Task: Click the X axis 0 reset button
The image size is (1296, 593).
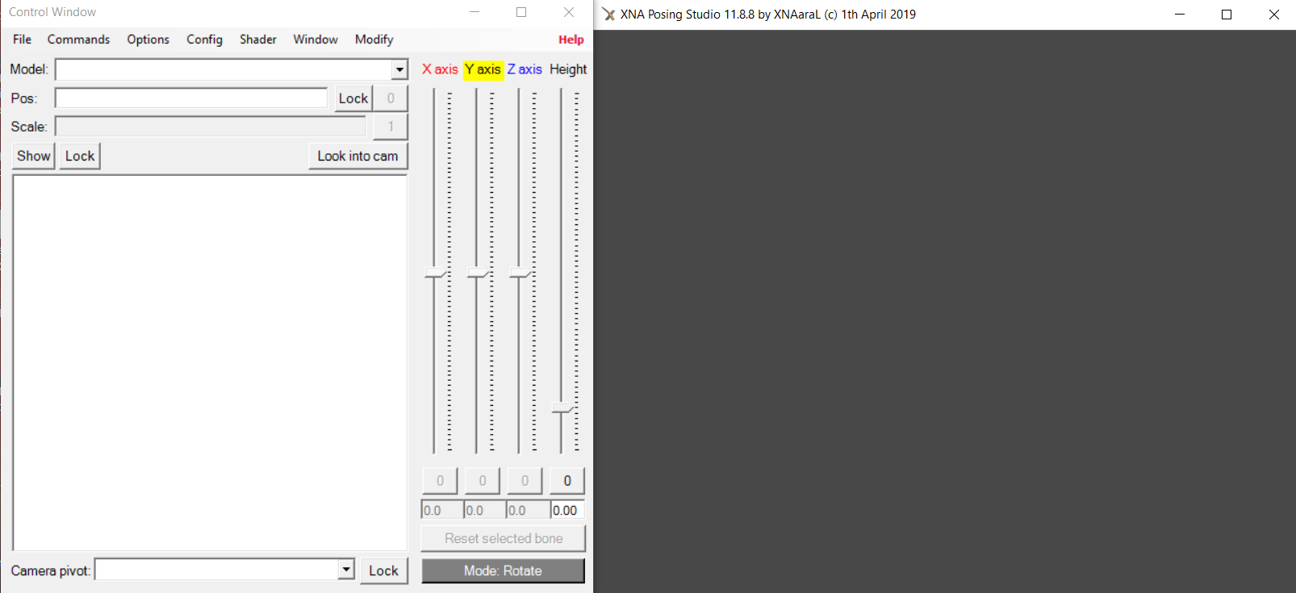Action: tap(440, 481)
